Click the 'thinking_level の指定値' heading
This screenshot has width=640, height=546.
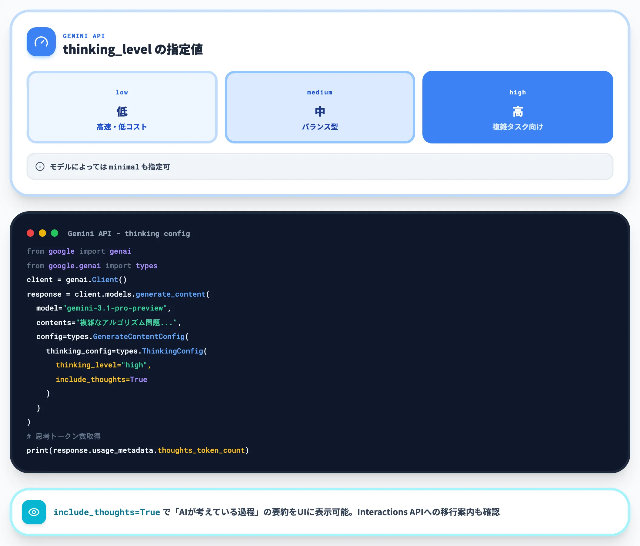pyautogui.click(x=133, y=49)
